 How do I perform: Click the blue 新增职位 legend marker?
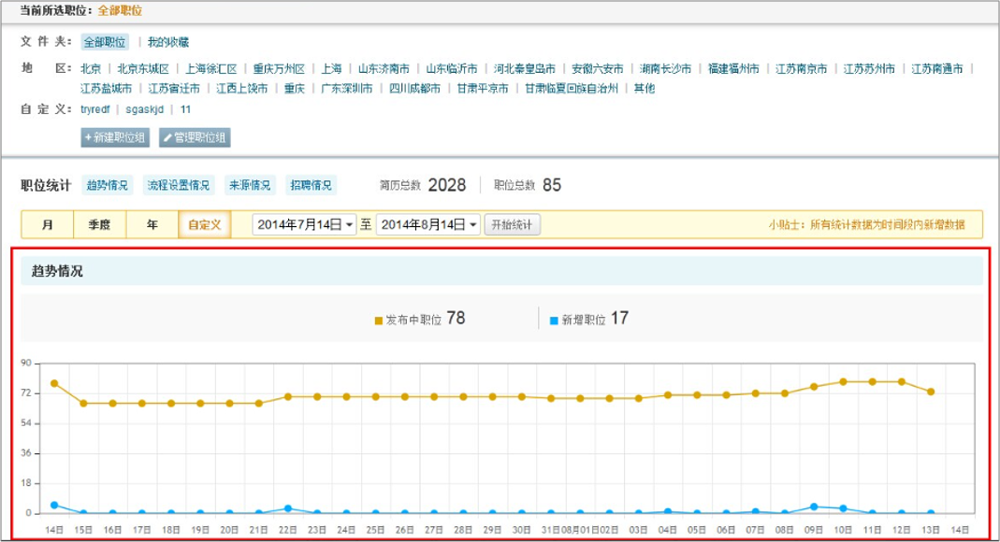point(555,321)
